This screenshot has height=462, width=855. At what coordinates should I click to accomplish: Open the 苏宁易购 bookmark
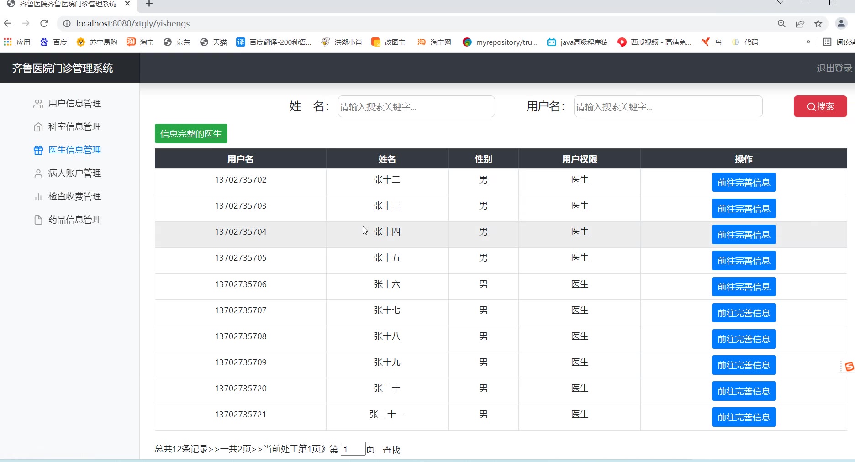click(x=97, y=42)
